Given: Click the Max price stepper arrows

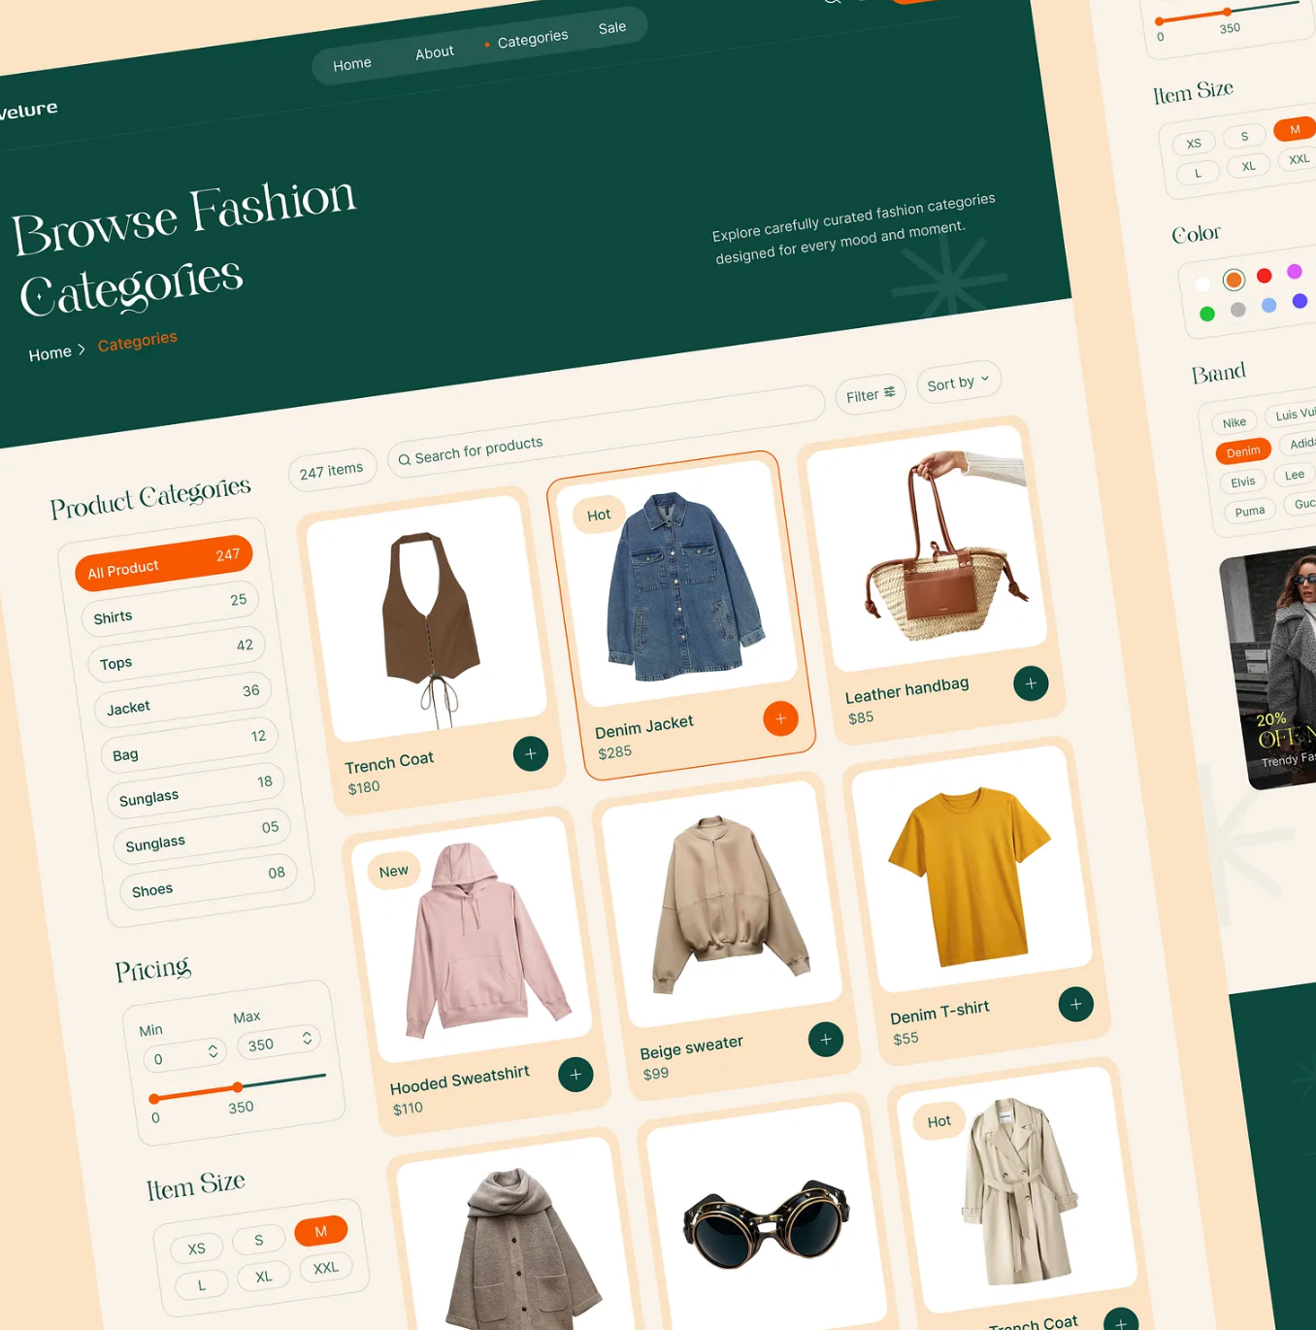Looking at the screenshot, I should tap(307, 1038).
